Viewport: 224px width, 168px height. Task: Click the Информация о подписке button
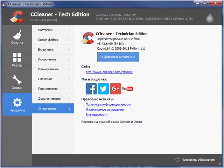[118, 57]
